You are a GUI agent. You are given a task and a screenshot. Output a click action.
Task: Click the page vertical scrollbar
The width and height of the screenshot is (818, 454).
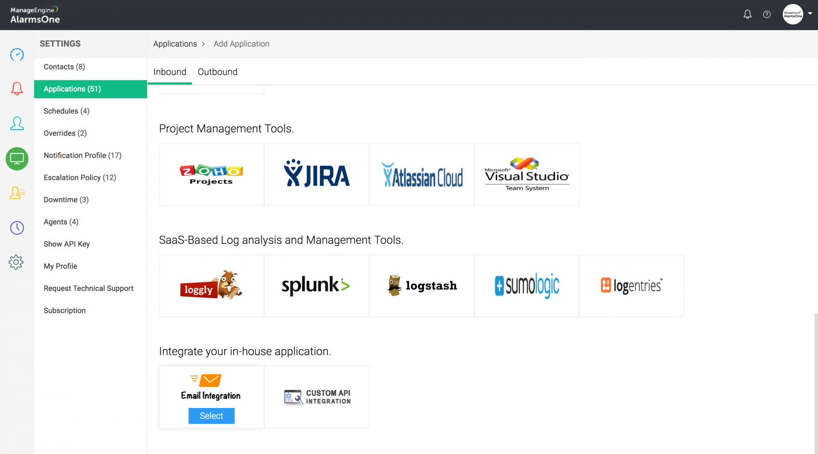pos(816,383)
